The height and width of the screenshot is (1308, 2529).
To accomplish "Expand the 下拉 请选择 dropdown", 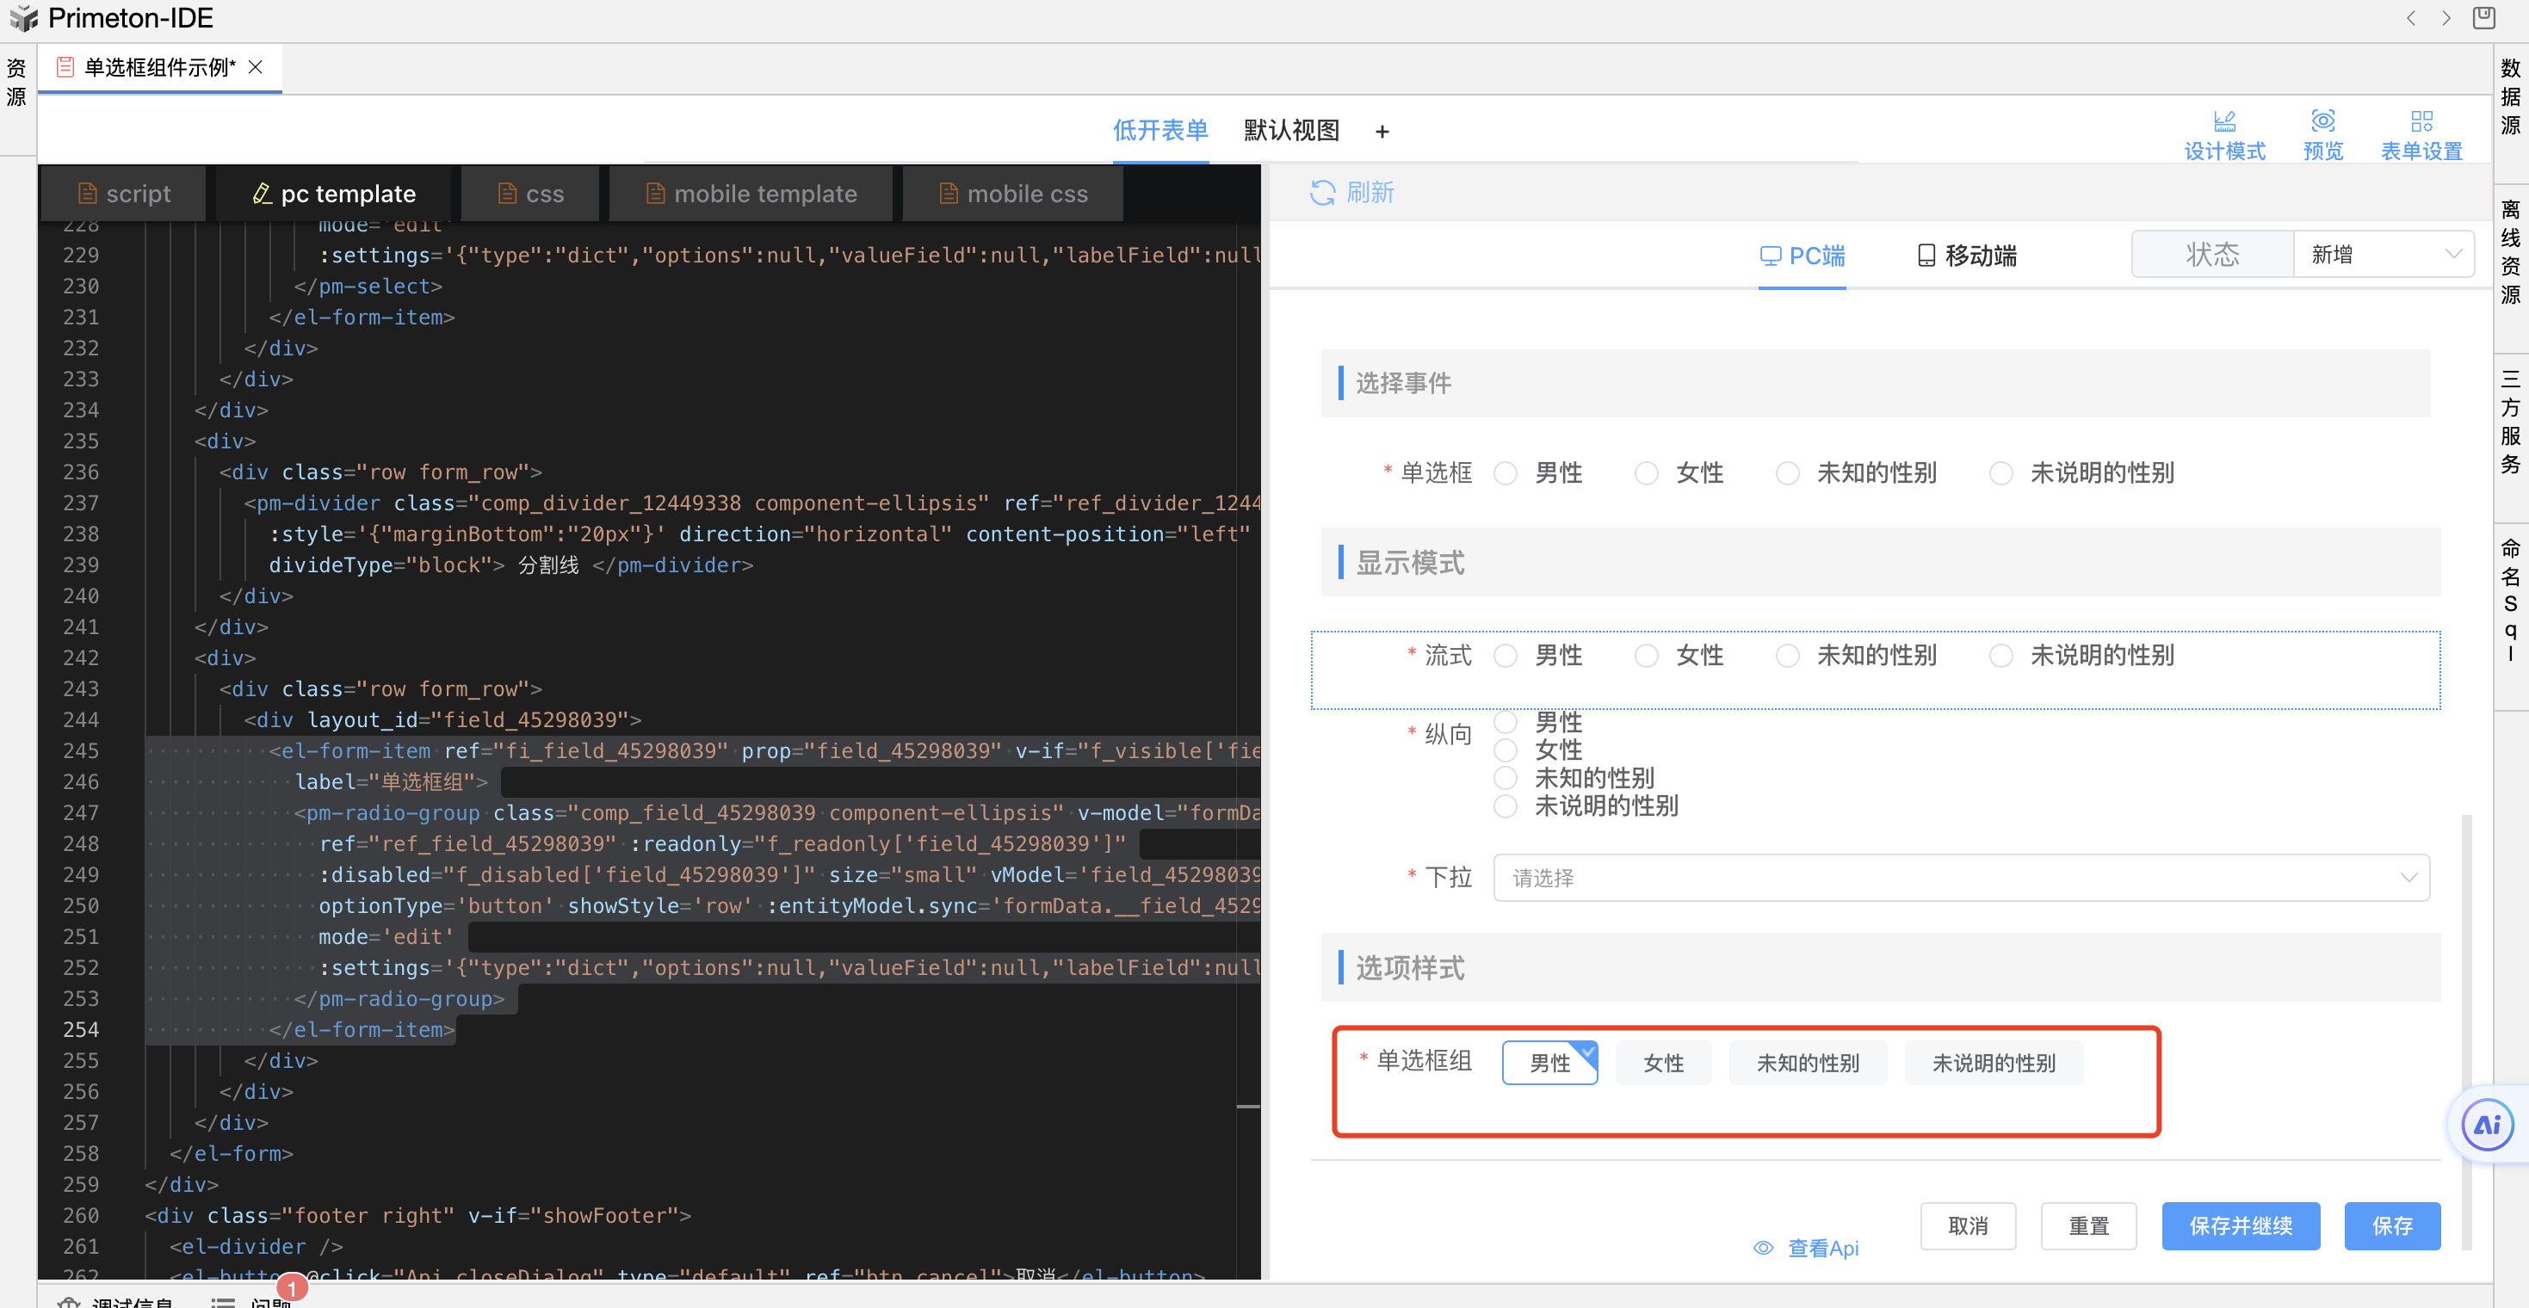I will point(1961,877).
